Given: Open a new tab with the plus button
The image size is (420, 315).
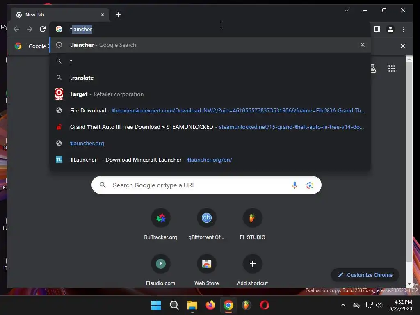Looking at the screenshot, I should (118, 15).
